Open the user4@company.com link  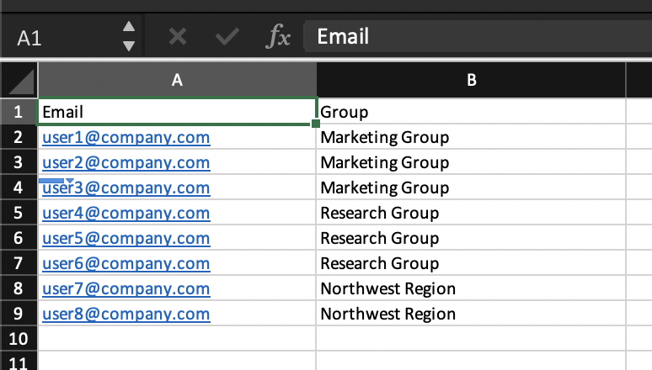[x=126, y=213]
